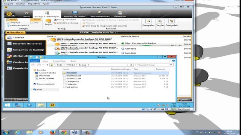
Task: Open the Tarefas ribbon dropdown
Action: 160,23
